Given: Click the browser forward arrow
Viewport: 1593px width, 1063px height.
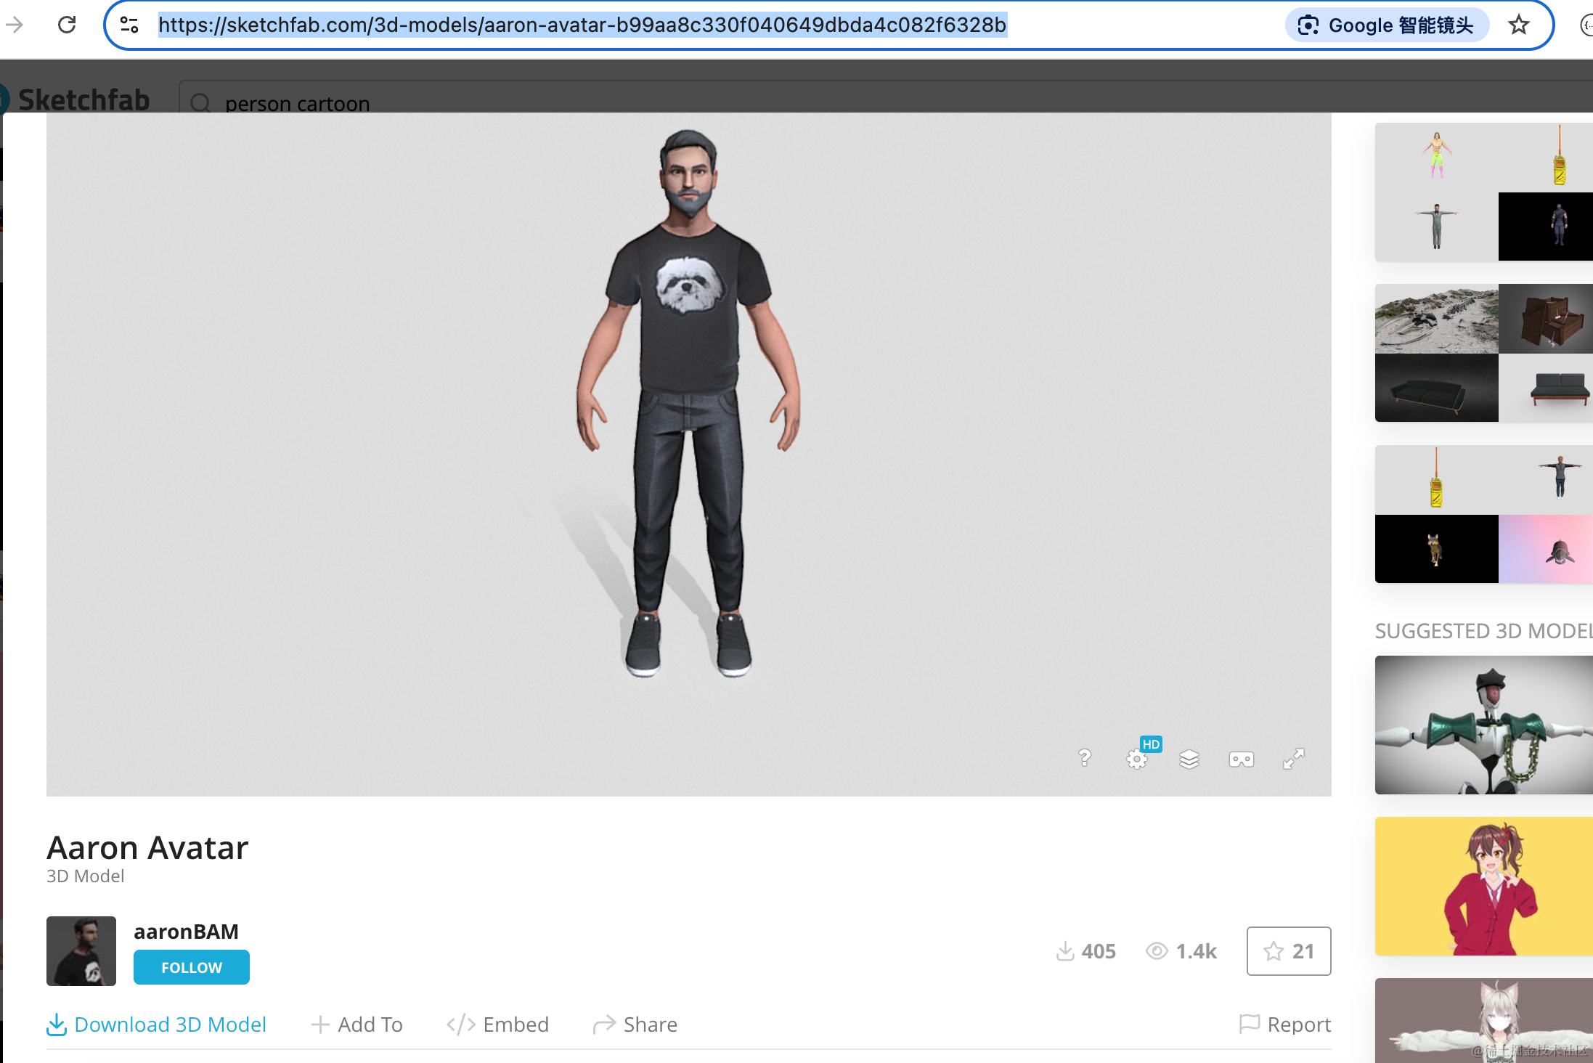Looking at the screenshot, I should [15, 25].
